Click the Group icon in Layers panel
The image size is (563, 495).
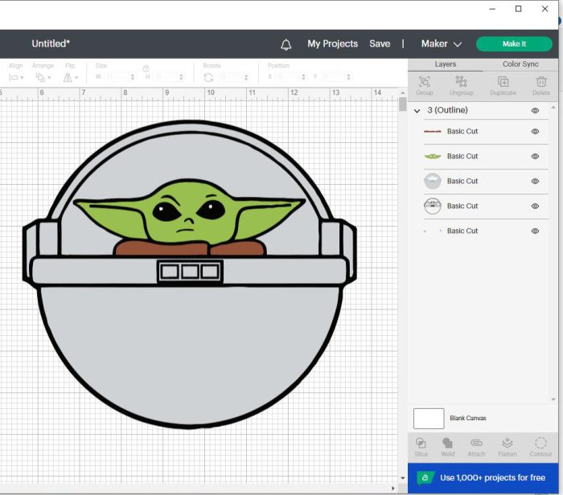(x=425, y=82)
